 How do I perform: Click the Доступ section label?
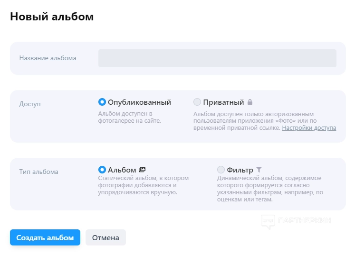pyautogui.click(x=30, y=104)
